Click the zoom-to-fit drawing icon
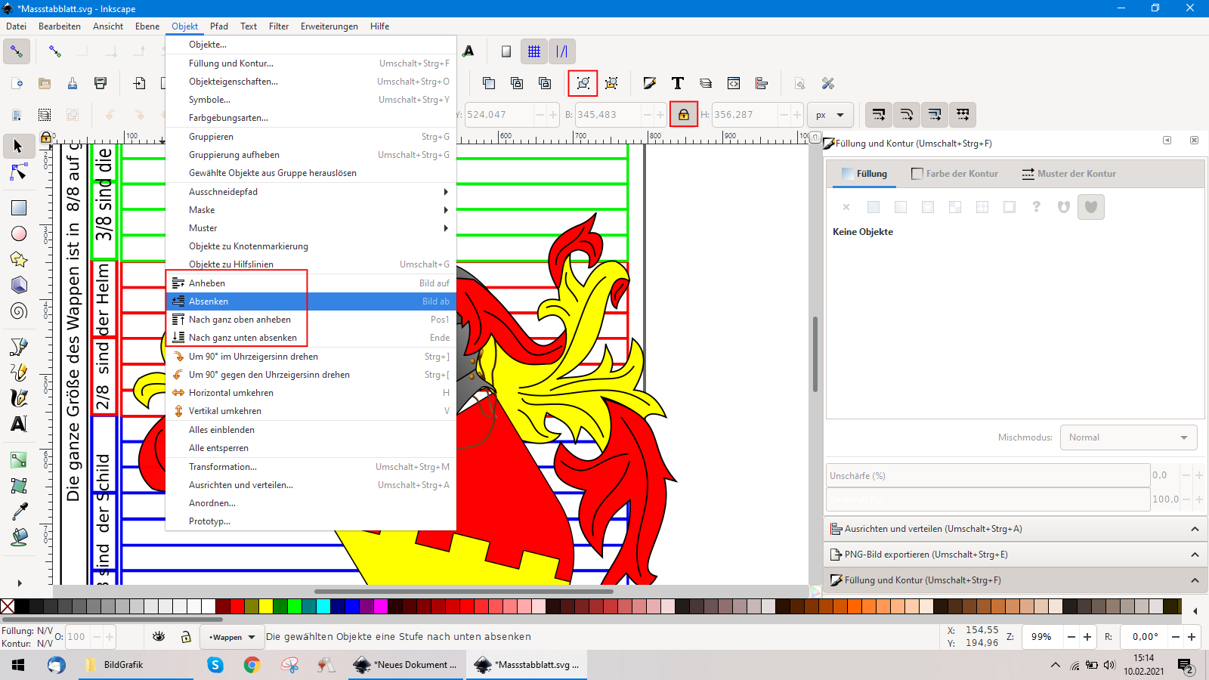Screen dimensions: 1209x680 pyautogui.click(x=583, y=83)
